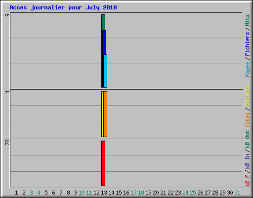
Task: Click day 5 on the x-axis
Action: pos(46,193)
